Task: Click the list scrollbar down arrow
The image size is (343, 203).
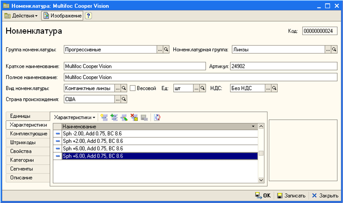Action: point(261,180)
